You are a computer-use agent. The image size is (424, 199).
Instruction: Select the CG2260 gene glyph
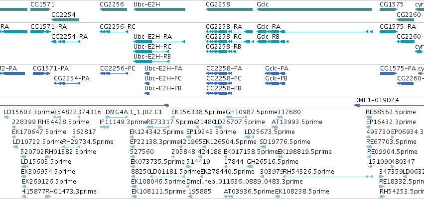tap(406, 20)
